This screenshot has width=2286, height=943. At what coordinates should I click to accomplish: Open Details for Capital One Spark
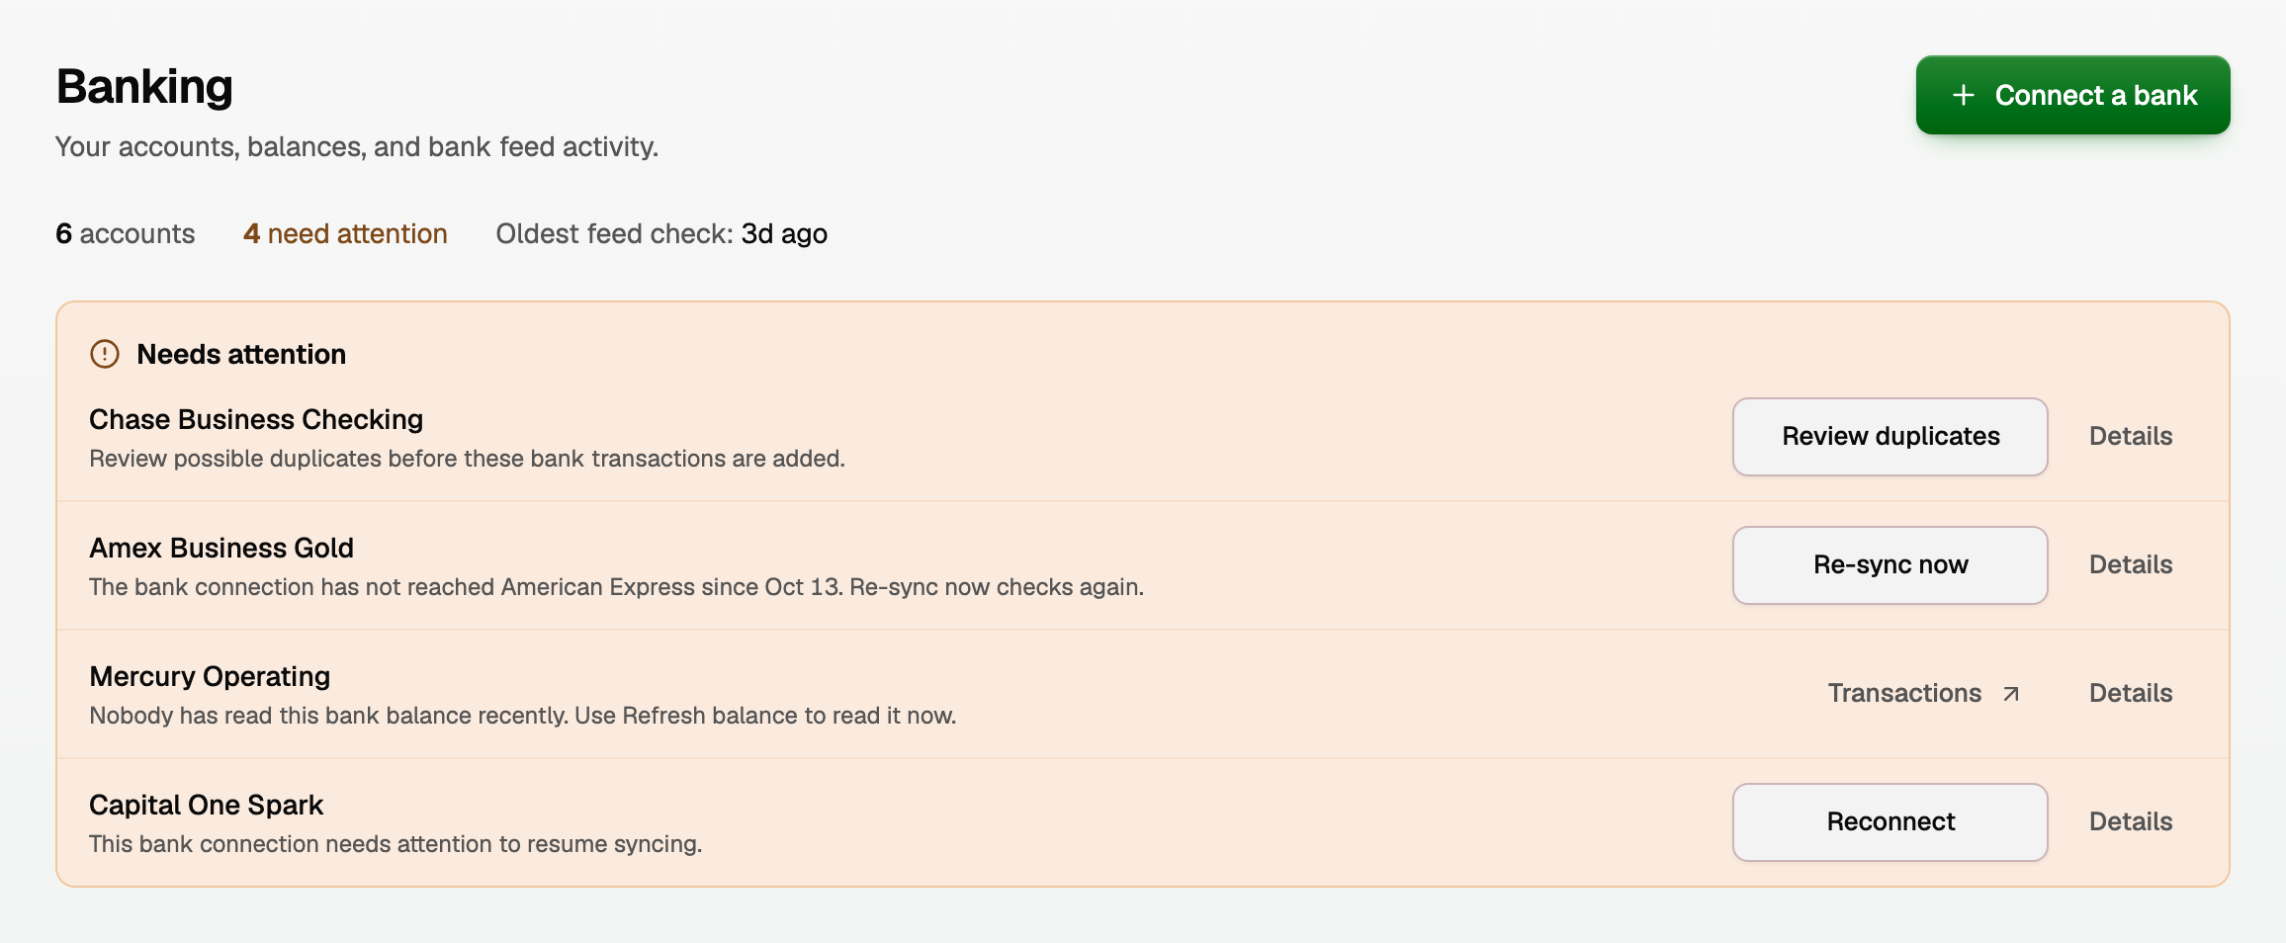2131,821
